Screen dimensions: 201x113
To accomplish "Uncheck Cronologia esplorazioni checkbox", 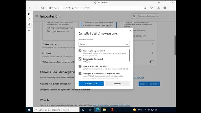I will 80,51.
